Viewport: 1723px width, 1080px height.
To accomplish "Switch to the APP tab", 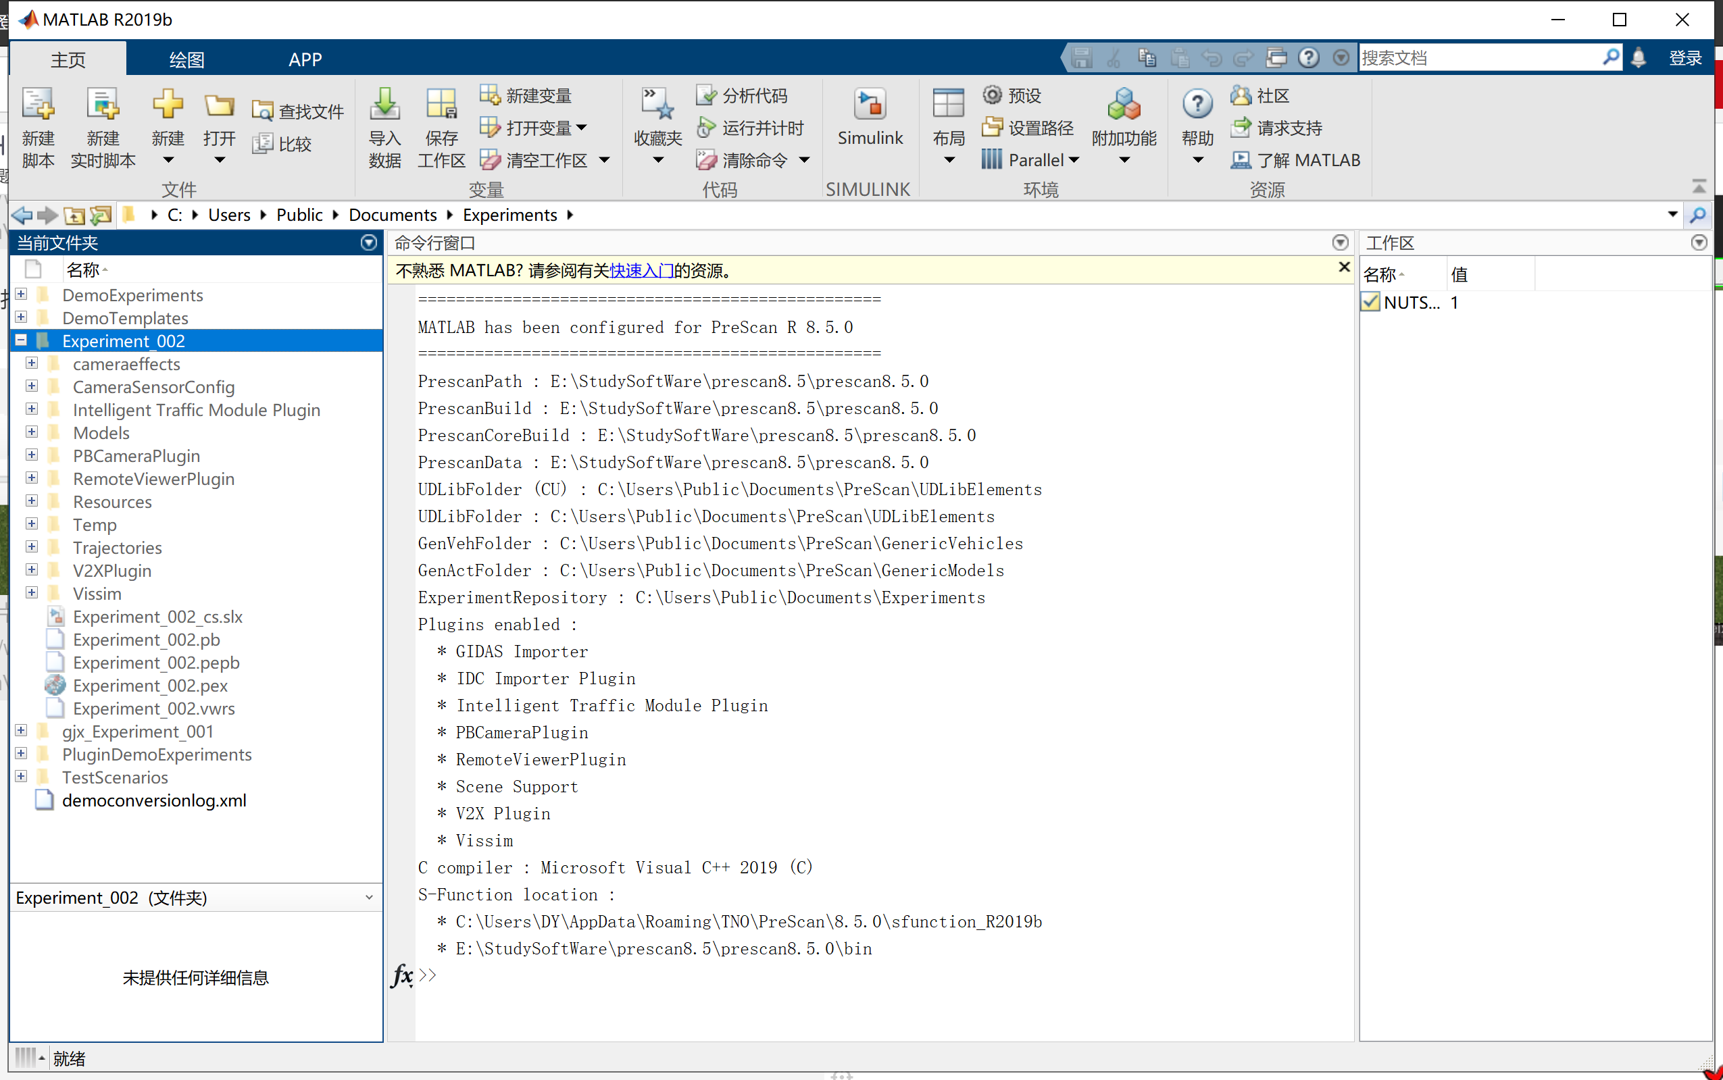I will point(305,59).
